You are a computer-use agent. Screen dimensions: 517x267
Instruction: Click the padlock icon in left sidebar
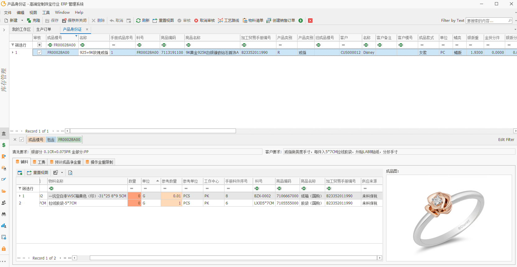pyautogui.click(x=4, y=249)
